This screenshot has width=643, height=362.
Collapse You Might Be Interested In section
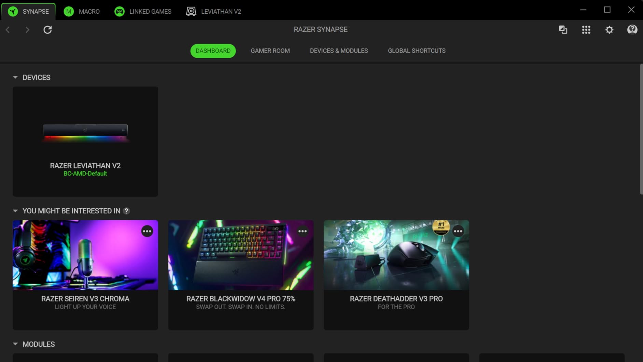[x=15, y=211]
